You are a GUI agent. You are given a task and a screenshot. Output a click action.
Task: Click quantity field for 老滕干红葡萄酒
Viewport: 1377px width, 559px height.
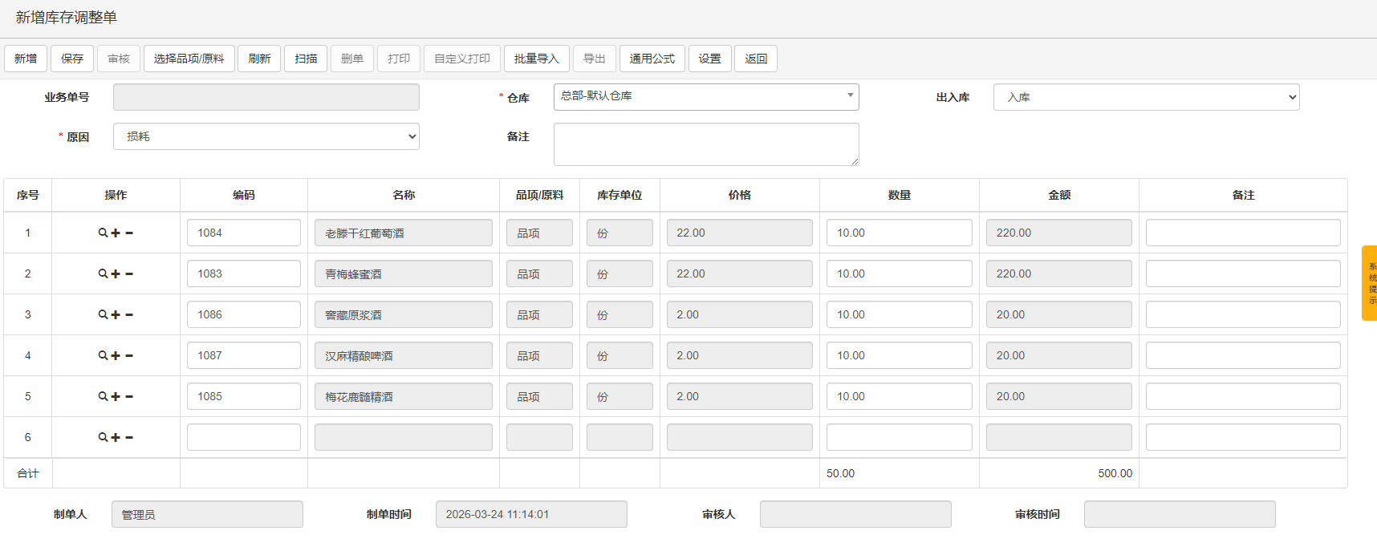tap(899, 233)
